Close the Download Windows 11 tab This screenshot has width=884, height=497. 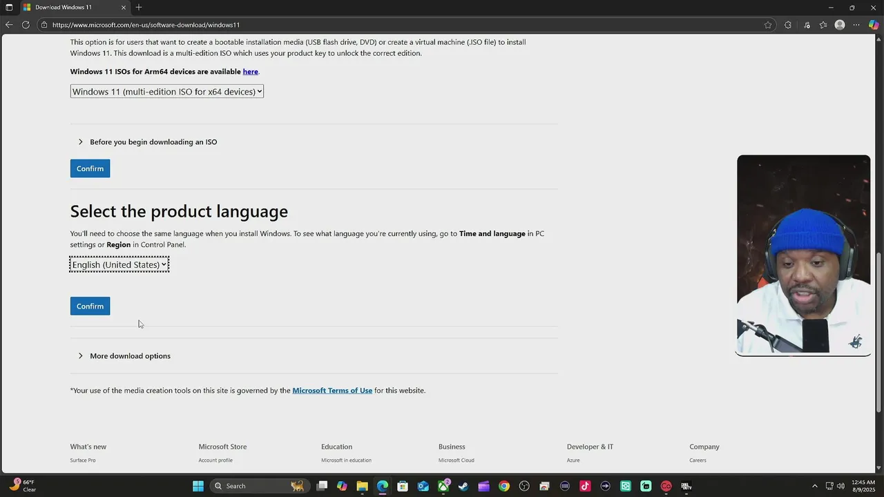(x=124, y=8)
